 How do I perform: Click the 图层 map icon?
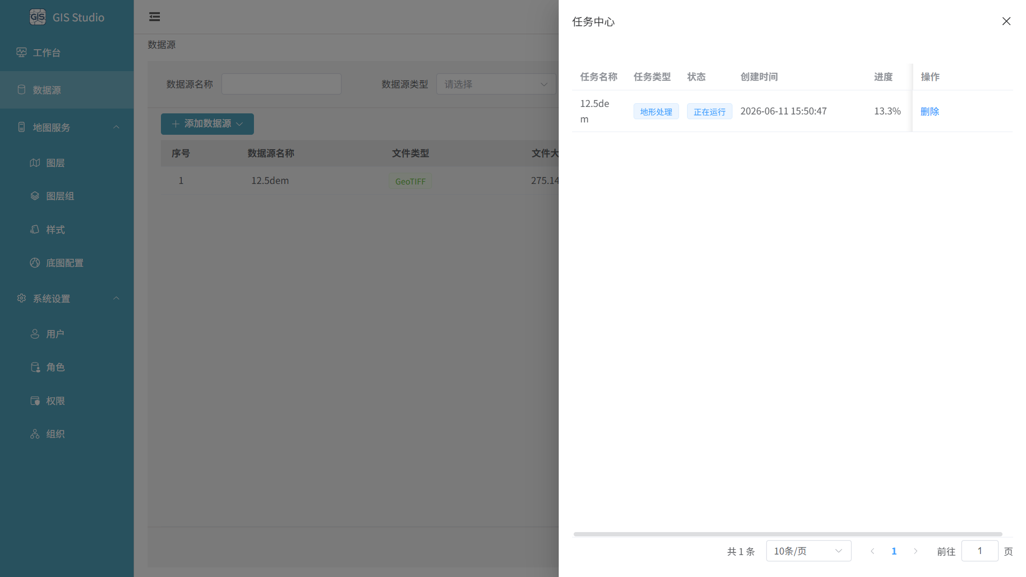[x=35, y=163]
